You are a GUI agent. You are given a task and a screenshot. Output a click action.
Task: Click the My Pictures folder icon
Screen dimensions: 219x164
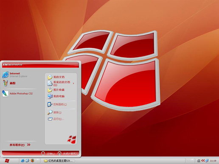50,90
